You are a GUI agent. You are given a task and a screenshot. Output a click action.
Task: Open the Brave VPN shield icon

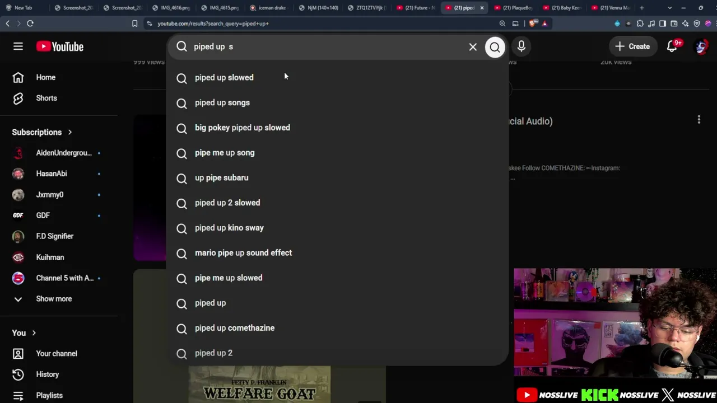click(697, 24)
